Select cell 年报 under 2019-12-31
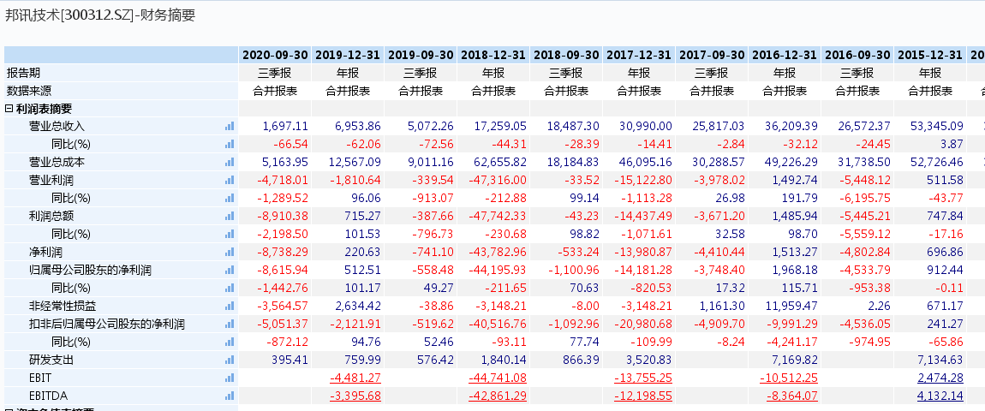Screen dimensions: 985x411 tap(348, 73)
